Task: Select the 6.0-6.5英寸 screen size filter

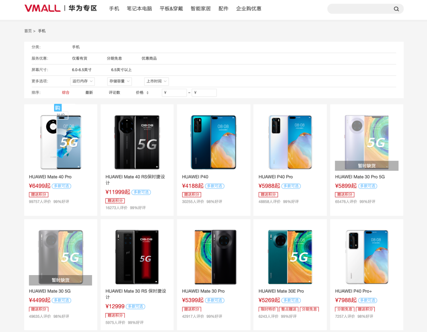Action: click(82, 70)
